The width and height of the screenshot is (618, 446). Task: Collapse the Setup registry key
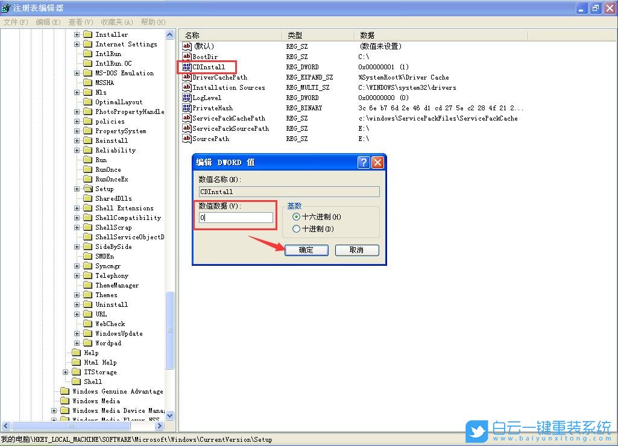(x=78, y=189)
